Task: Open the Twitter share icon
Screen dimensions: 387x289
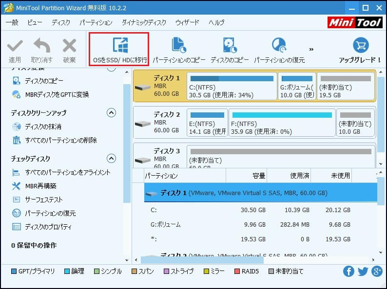Action: point(363,271)
